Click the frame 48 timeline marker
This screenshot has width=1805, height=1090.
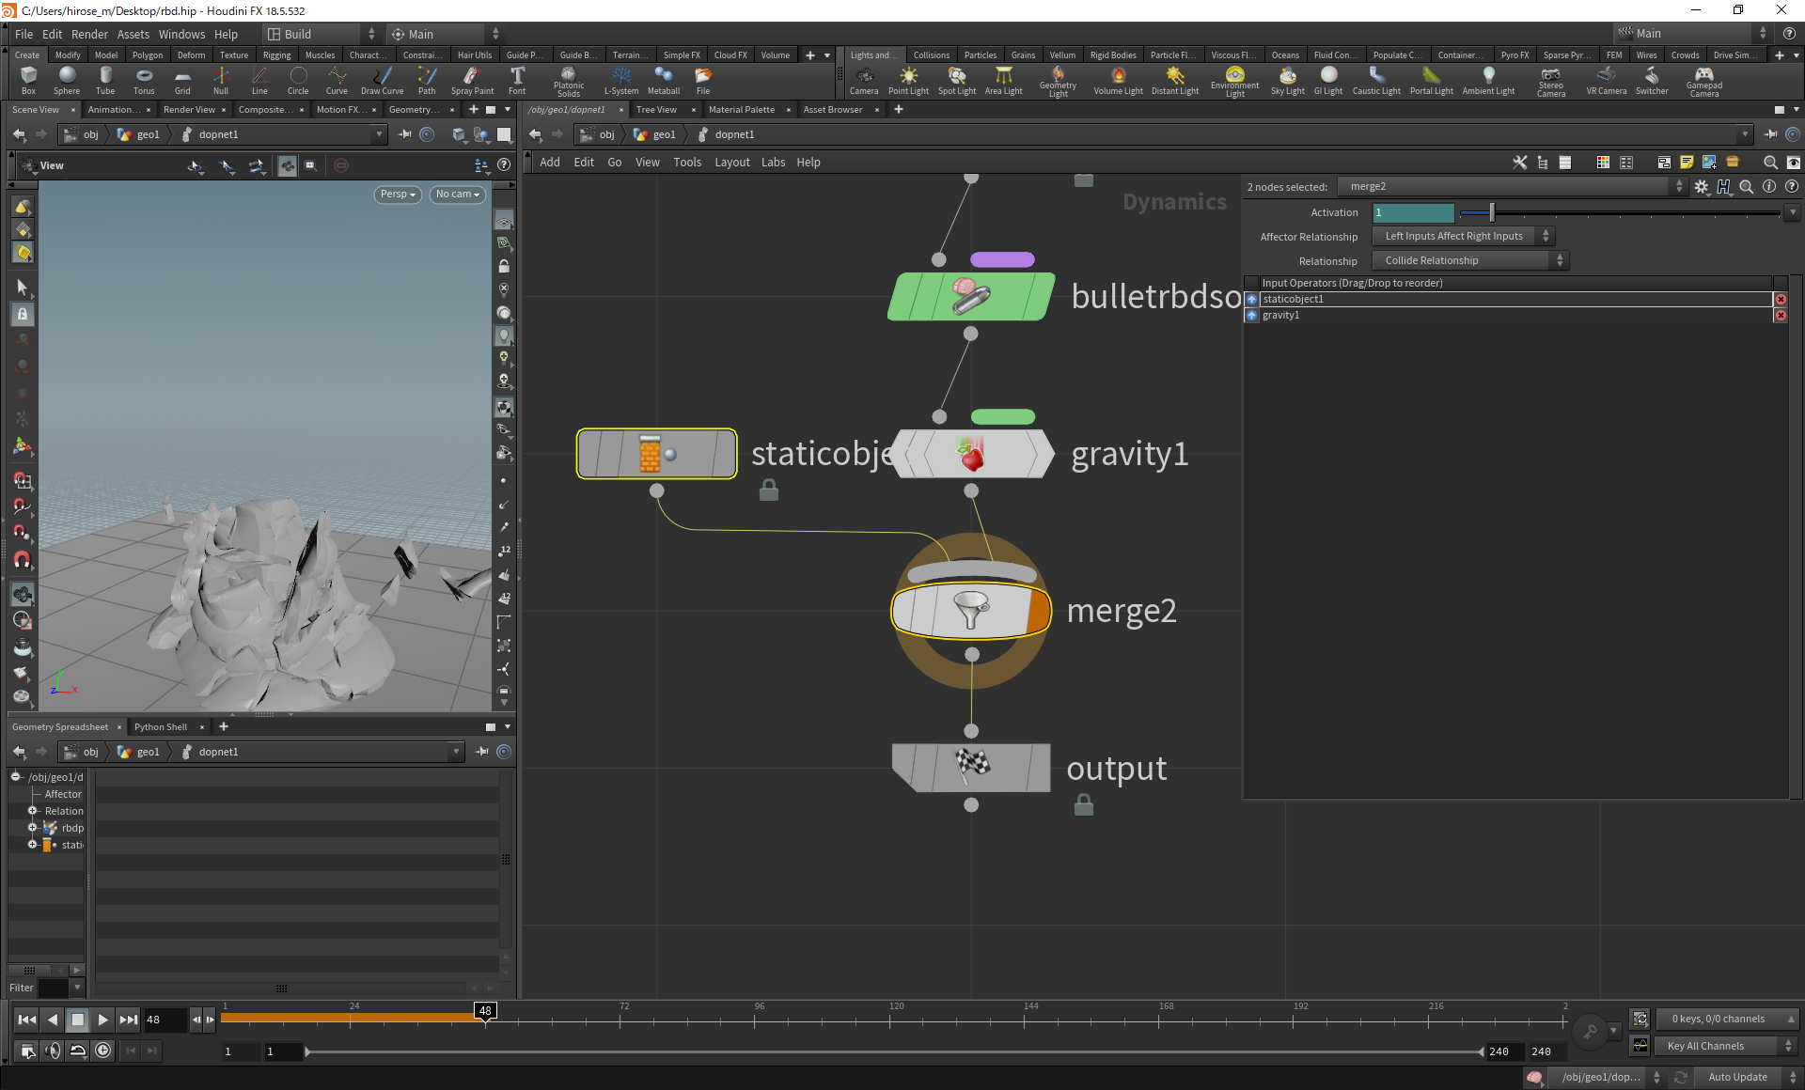coord(485,1011)
